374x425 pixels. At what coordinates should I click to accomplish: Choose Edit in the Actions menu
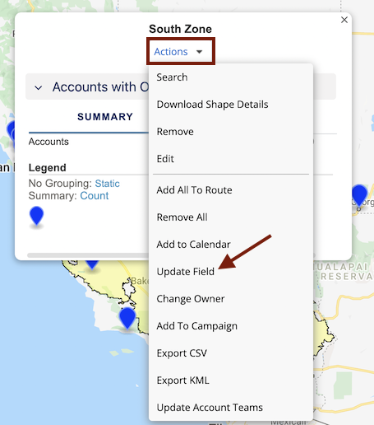[x=165, y=159]
